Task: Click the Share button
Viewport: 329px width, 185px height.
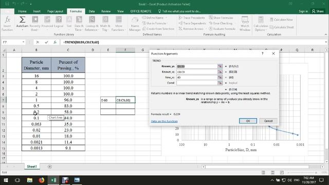Action: click(318, 11)
